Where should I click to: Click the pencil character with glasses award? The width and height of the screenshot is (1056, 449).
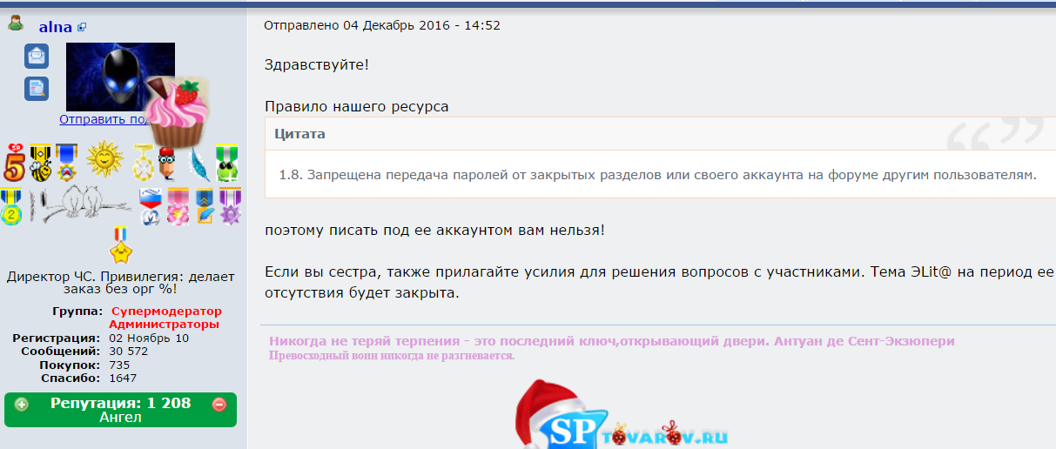pos(168,163)
